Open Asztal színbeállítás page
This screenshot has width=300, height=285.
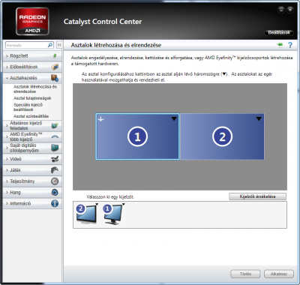click(x=31, y=116)
